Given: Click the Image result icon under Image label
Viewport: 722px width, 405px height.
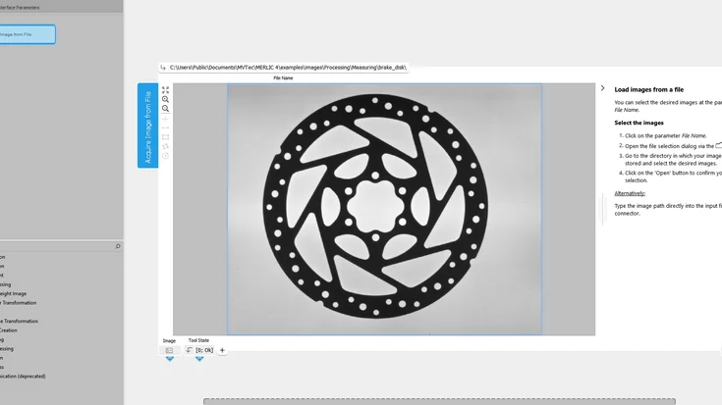Looking at the screenshot, I should (x=169, y=350).
